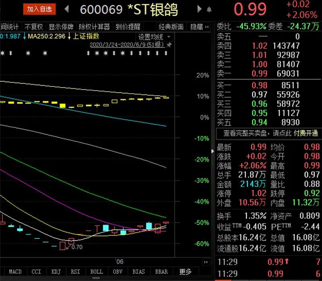322x281 pixels.
Task: Click the previous stock left arrow
Action: [66, 9]
